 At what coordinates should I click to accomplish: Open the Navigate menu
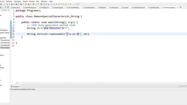[x=18, y=1]
